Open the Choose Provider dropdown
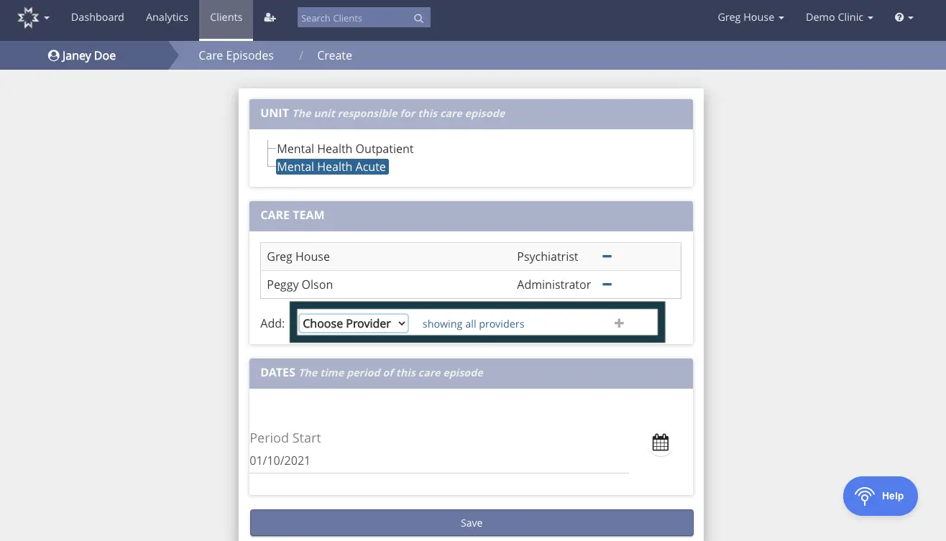The height and width of the screenshot is (541, 946). (x=353, y=323)
